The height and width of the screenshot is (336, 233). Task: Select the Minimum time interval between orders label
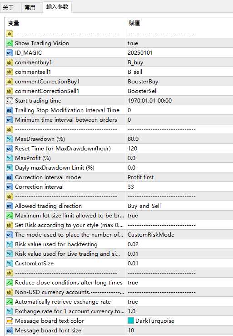66,120
